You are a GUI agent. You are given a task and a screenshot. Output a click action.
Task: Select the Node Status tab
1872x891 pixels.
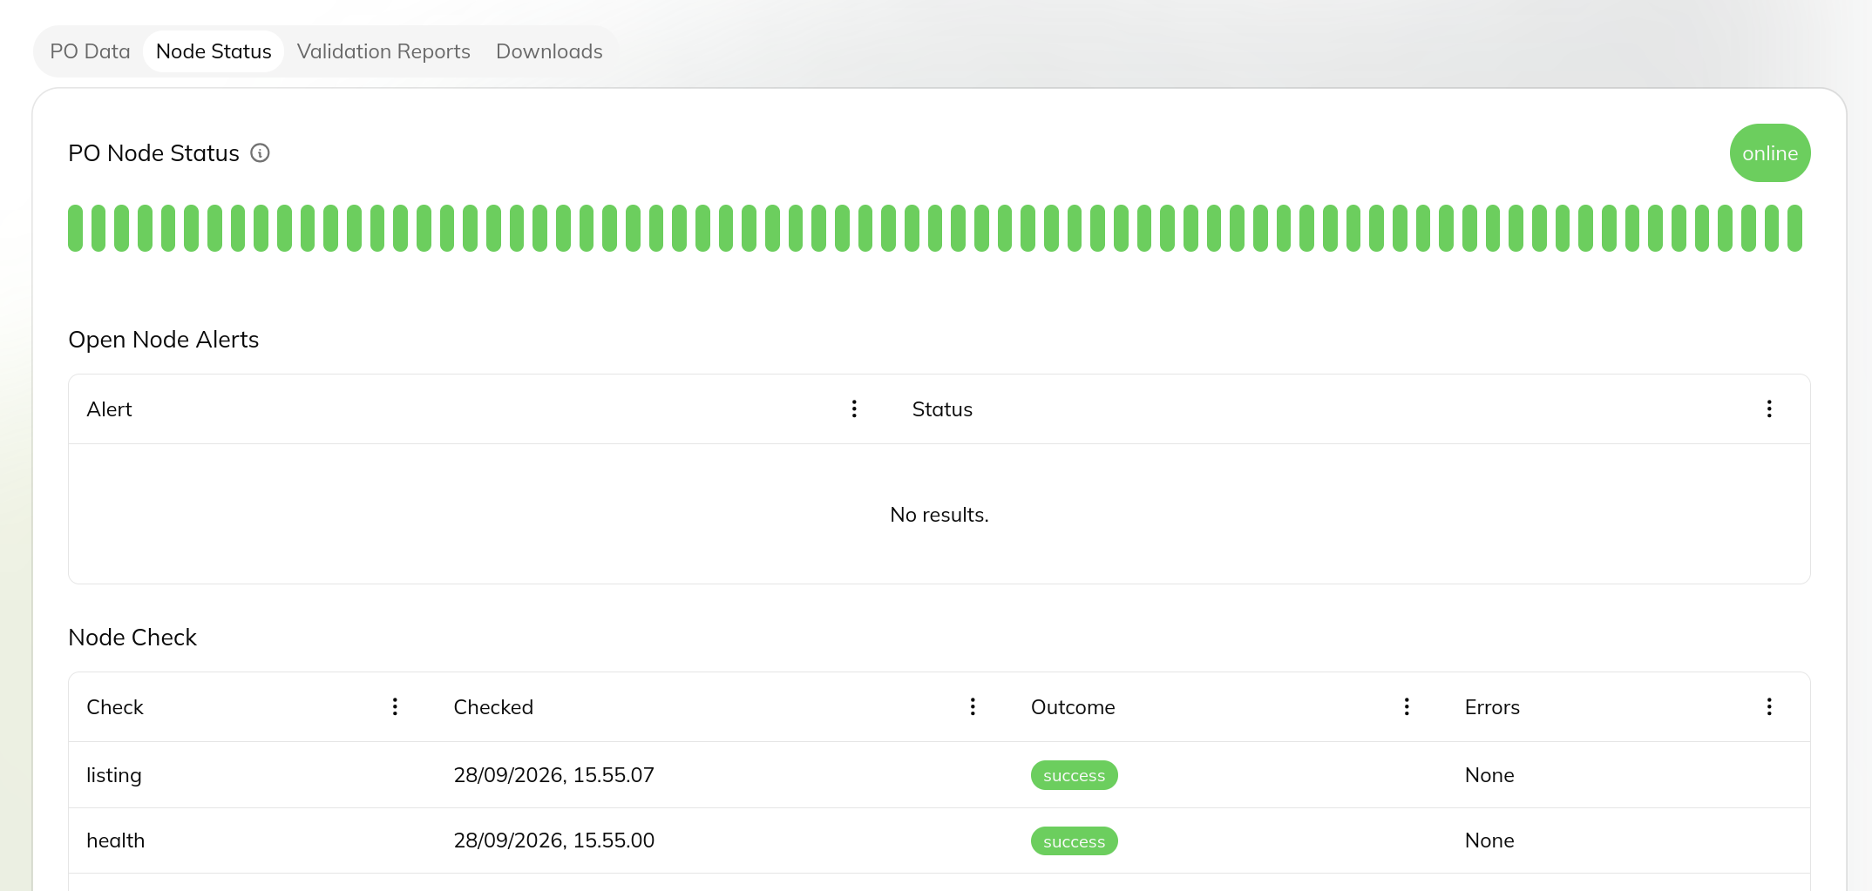tap(214, 51)
